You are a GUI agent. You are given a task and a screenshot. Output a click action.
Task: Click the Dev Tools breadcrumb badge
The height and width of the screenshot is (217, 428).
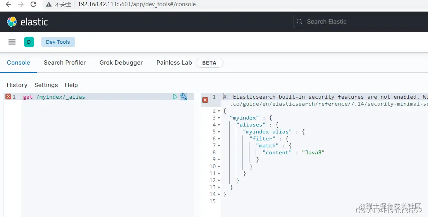(58, 42)
